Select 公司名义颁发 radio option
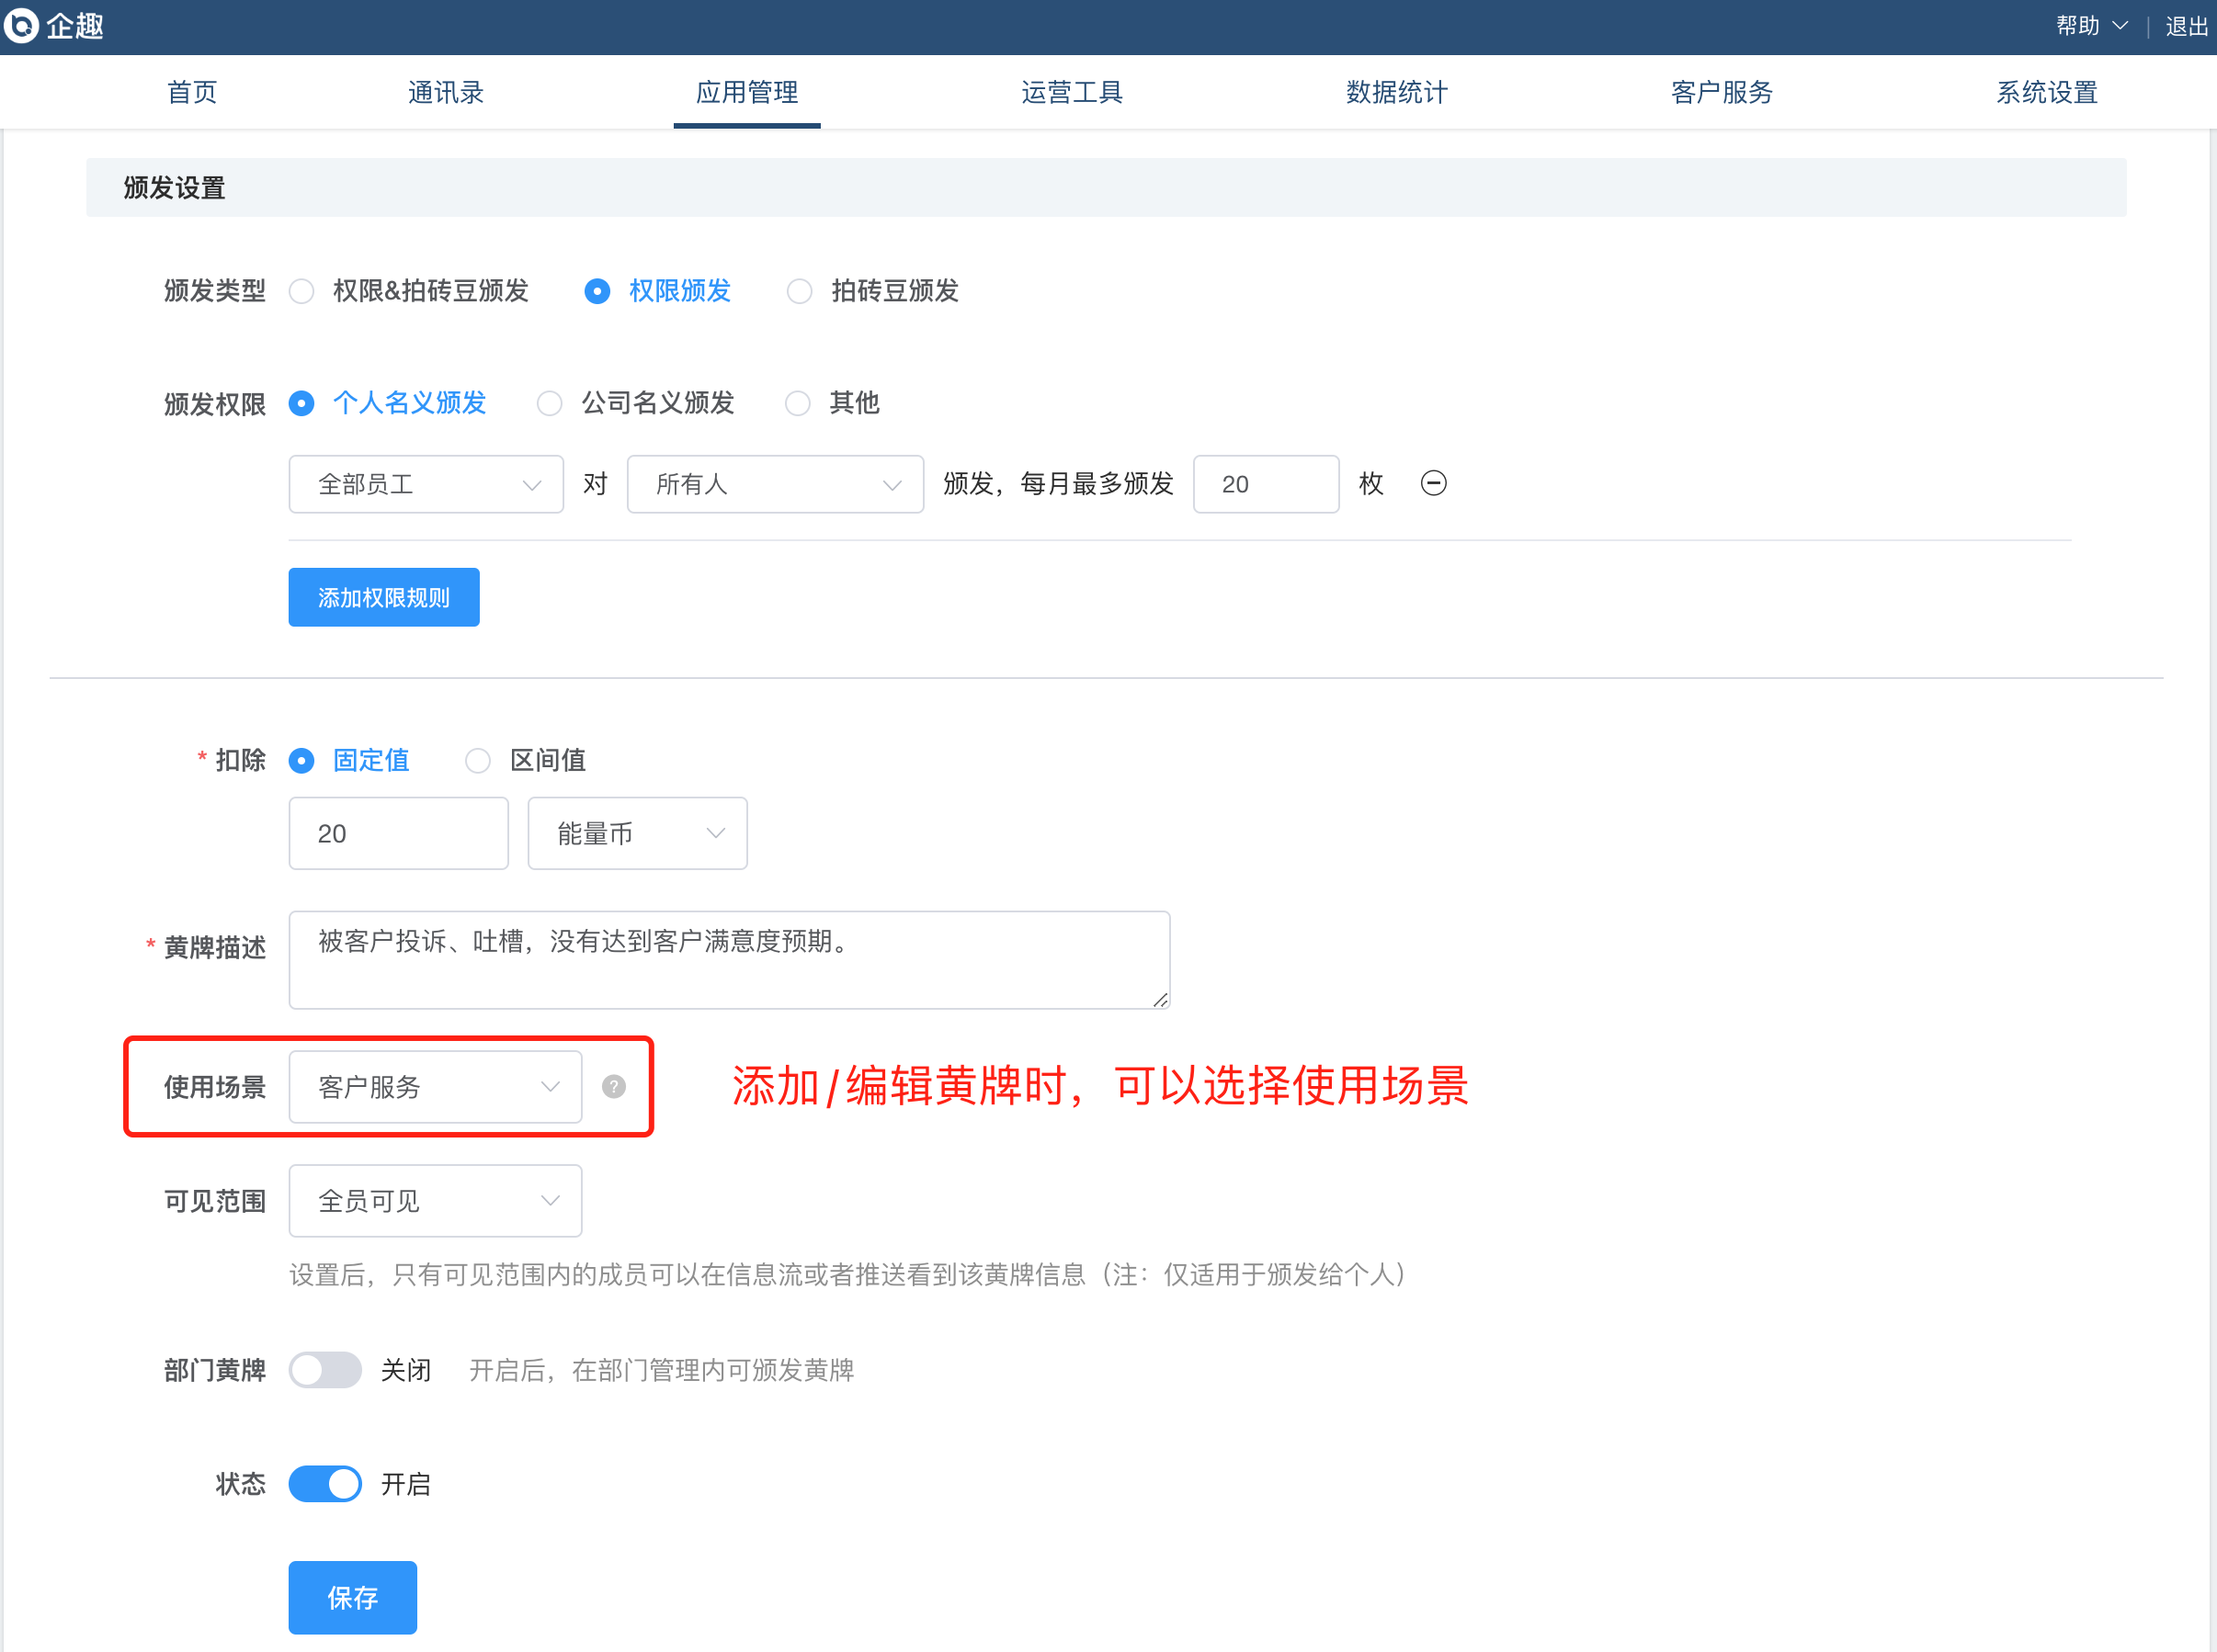Viewport: 2217px width, 1652px height. point(550,403)
